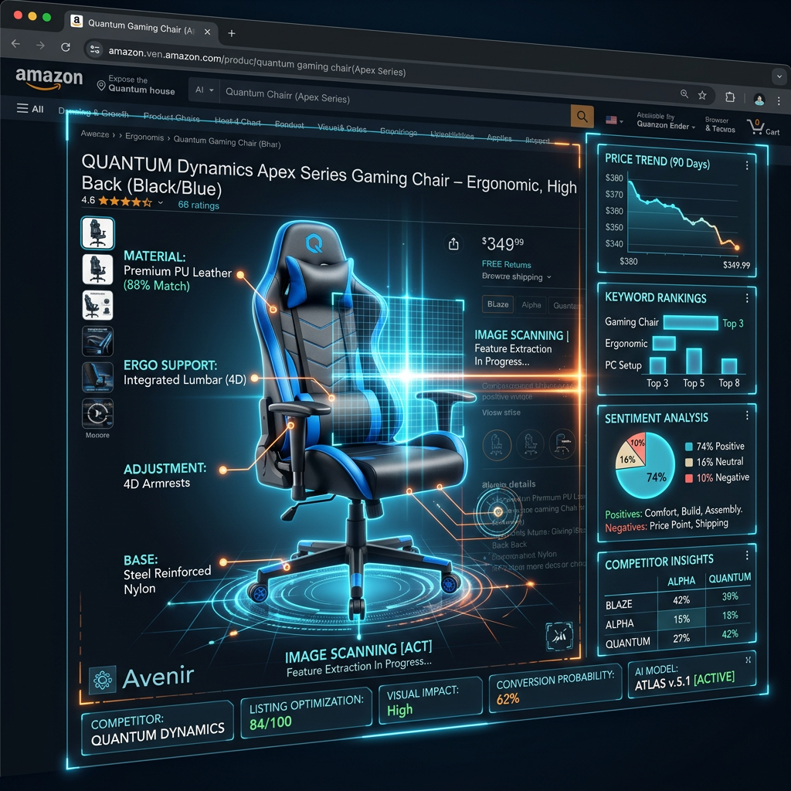791x791 pixels.
Task: Click the browser back arrow
Action: [15, 44]
